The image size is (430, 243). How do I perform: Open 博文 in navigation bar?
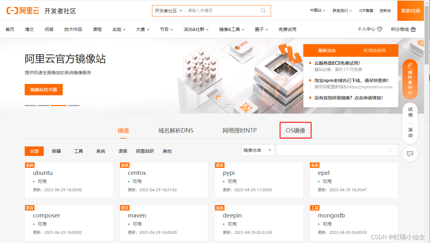(29, 29)
